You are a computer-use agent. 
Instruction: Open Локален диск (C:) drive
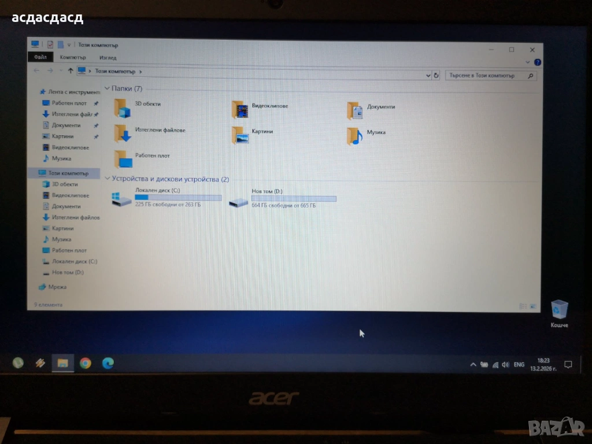click(122, 199)
